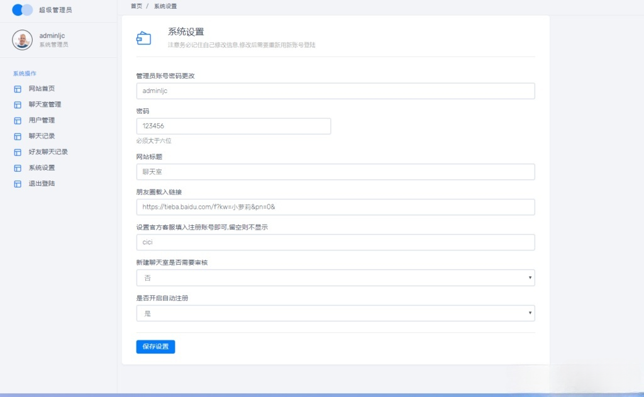
Task: Click the 用户管理 sidebar icon
Action: pyautogui.click(x=17, y=120)
